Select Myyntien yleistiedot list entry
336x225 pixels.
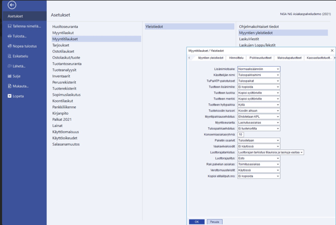point(283,33)
